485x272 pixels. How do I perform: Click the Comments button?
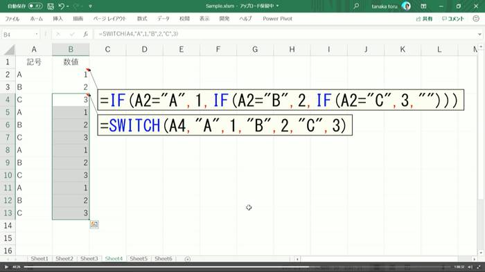coord(453,19)
